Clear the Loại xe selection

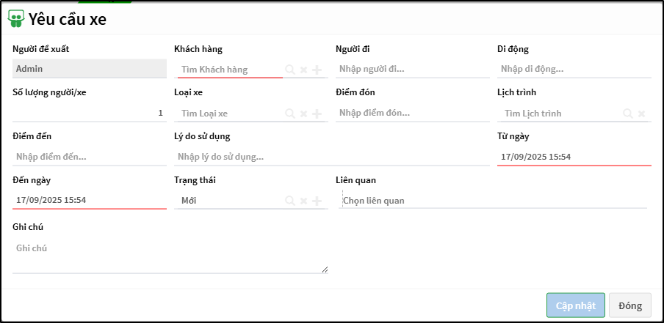303,114
